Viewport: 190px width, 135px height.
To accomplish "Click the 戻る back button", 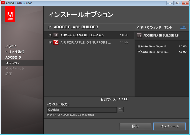I will (x=135, y=126).
